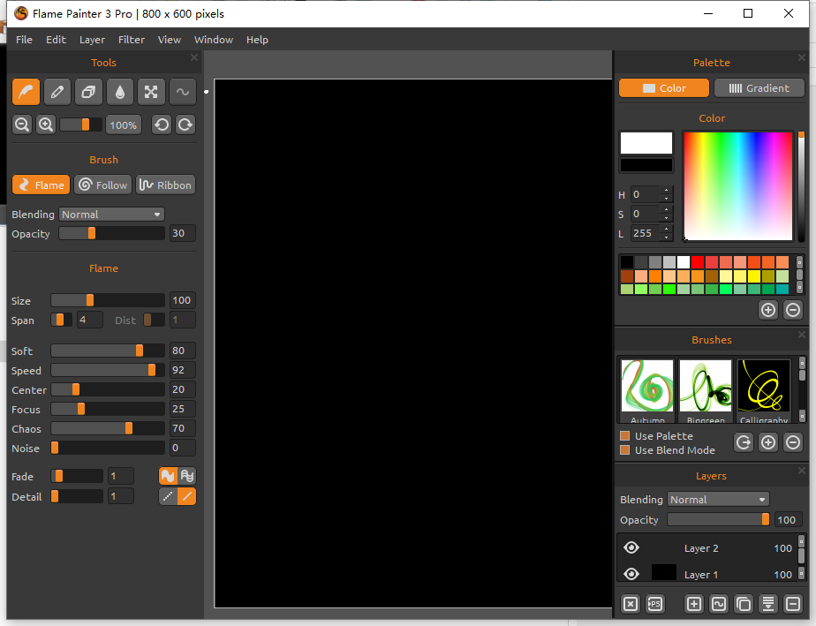Select the Calligraphy brush thumbnail
The width and height of the screenshot is (816, 626).
click(x=763, y=390)
